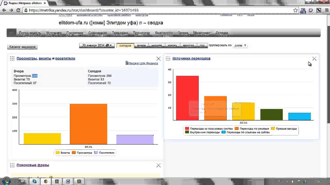Open Skype from the taskbar
This screenshot has height=185, width=330.
pos(35,181)
